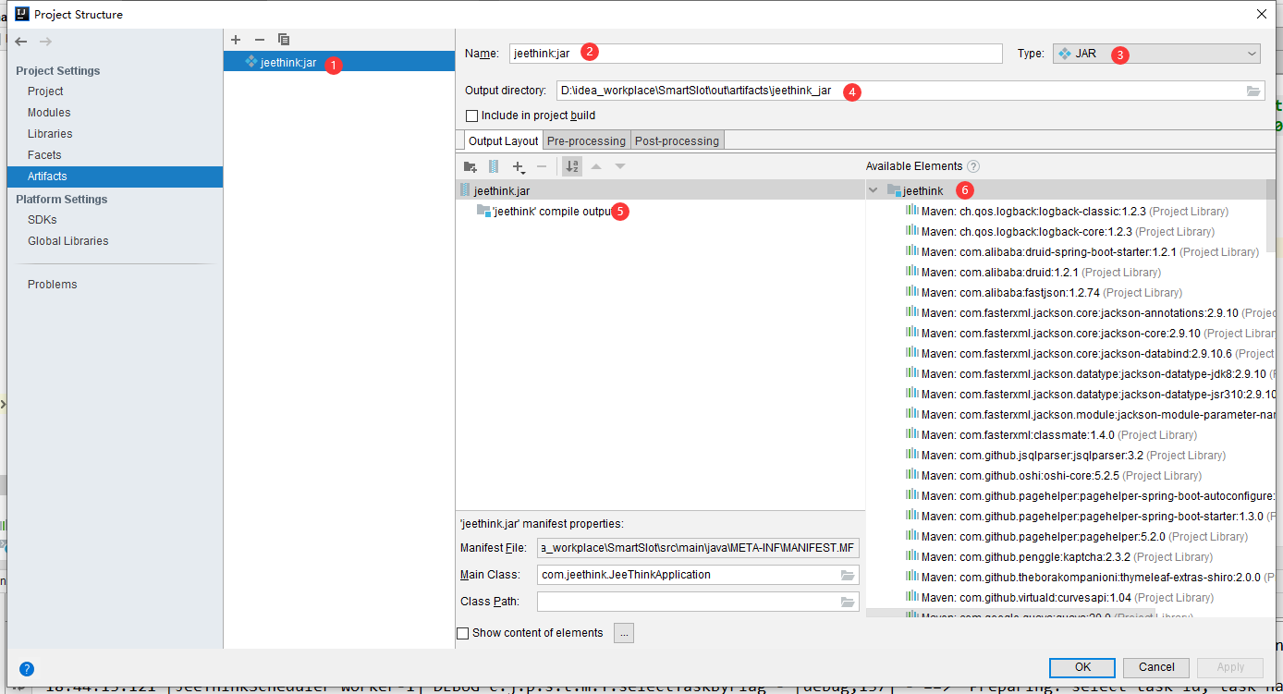The height and width of the screenshot is (694, 1283).
Task: Open SDKs platform settings
Action: (x=43, y=220)
